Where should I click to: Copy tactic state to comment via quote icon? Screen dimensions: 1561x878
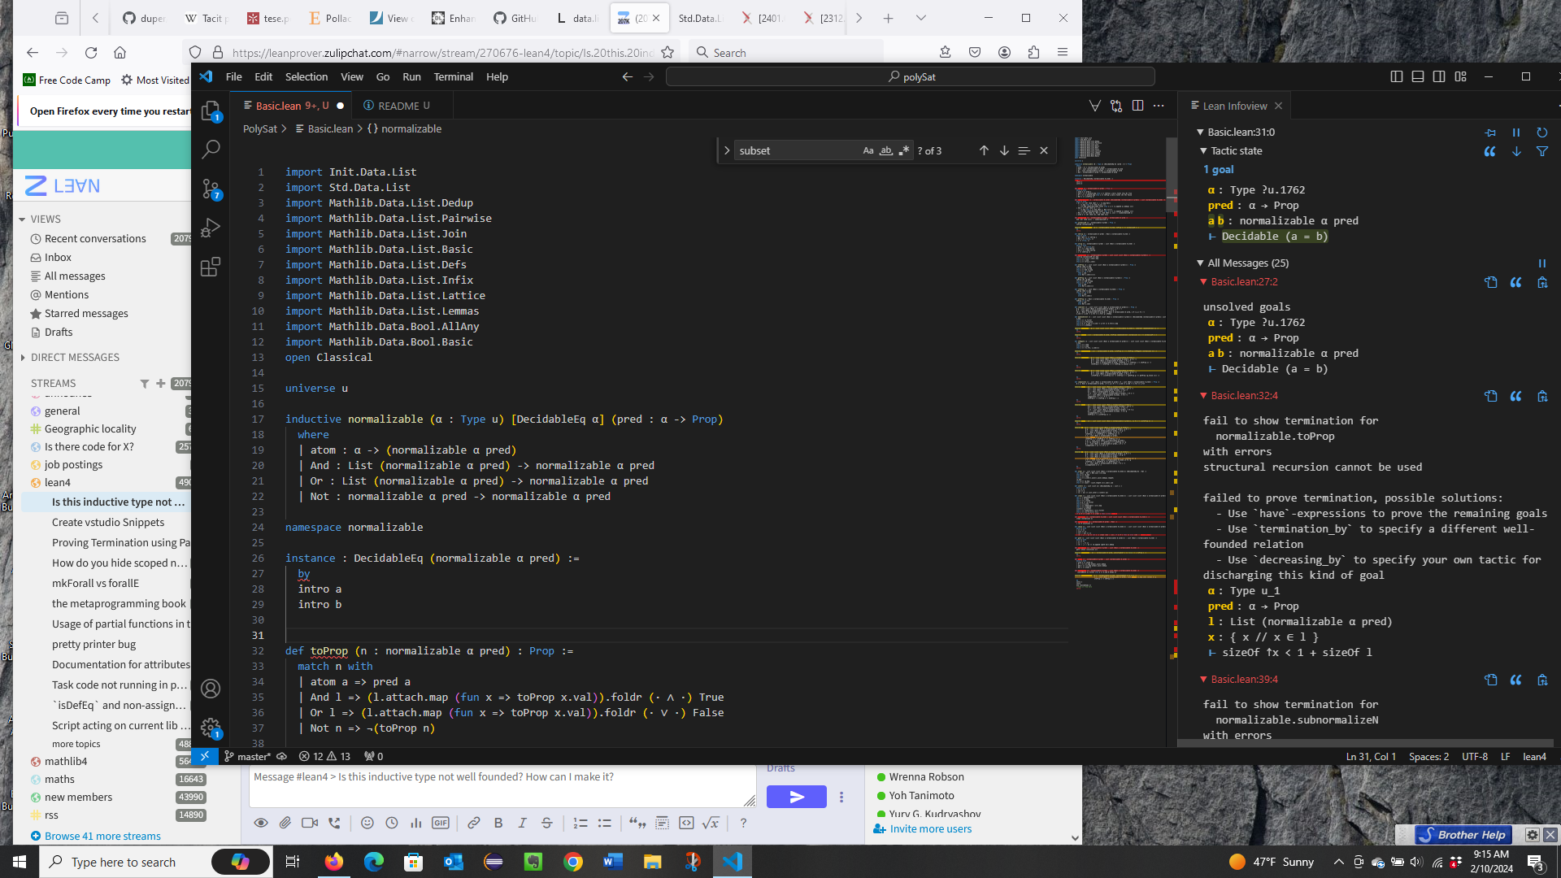pyautogui.click(x=1490, y=151)
